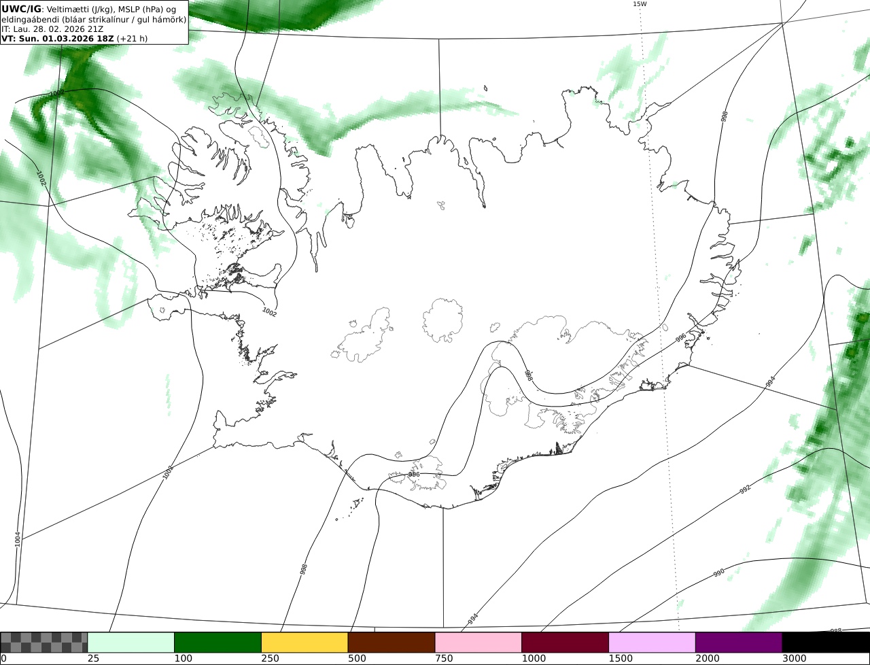Viewport: 870px width, 665px height.
Task: Click the legend value "25"
Action: (93, 658)
